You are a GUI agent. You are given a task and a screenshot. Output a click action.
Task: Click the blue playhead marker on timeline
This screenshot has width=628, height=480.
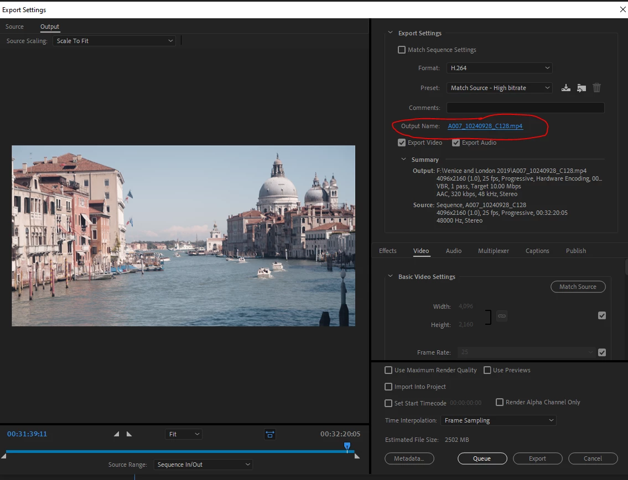click(347, 446)
